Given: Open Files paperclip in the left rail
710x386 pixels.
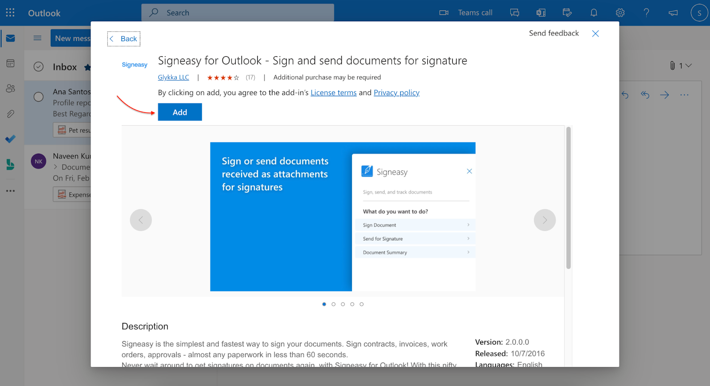Looking at the screenshot, I should click(x=11, y=114).
